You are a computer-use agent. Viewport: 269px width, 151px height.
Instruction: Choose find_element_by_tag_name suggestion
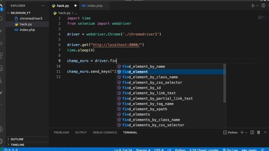(x=171, y=104)
